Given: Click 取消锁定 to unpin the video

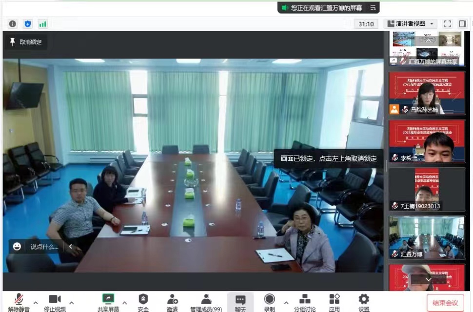Looking at the screenshot, I should pyautogui.click(x=26, y=42).
